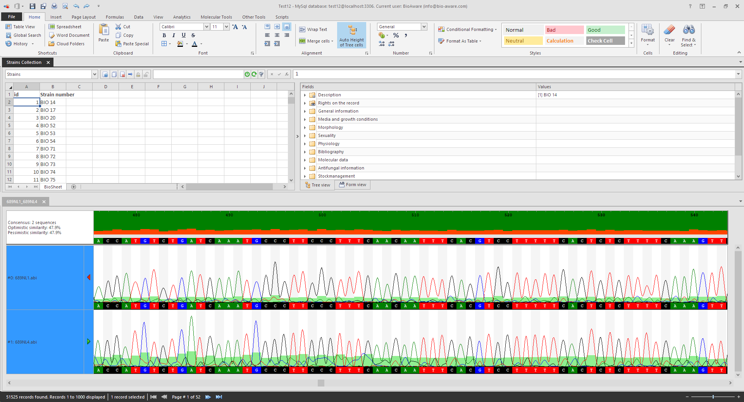Click the percent style icon
This screenshot has width=744, height=402.
tap(396, 35)
